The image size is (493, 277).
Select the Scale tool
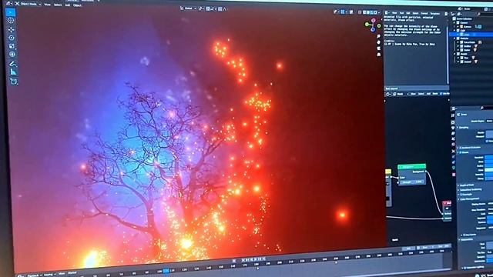click(x=12, y=46)
